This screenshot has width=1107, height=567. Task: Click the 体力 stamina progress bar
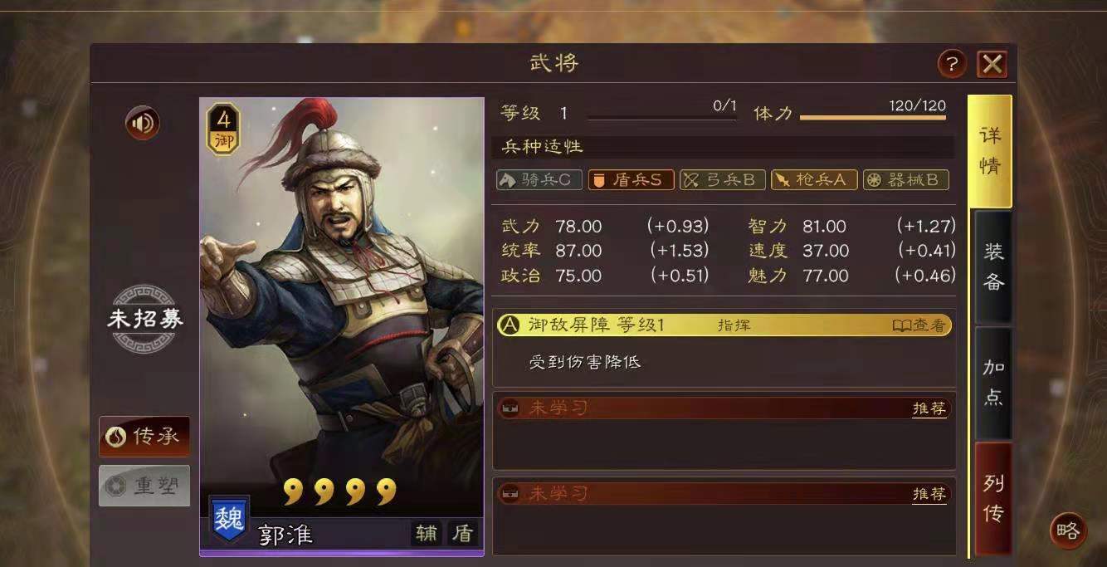coord(873,117)
